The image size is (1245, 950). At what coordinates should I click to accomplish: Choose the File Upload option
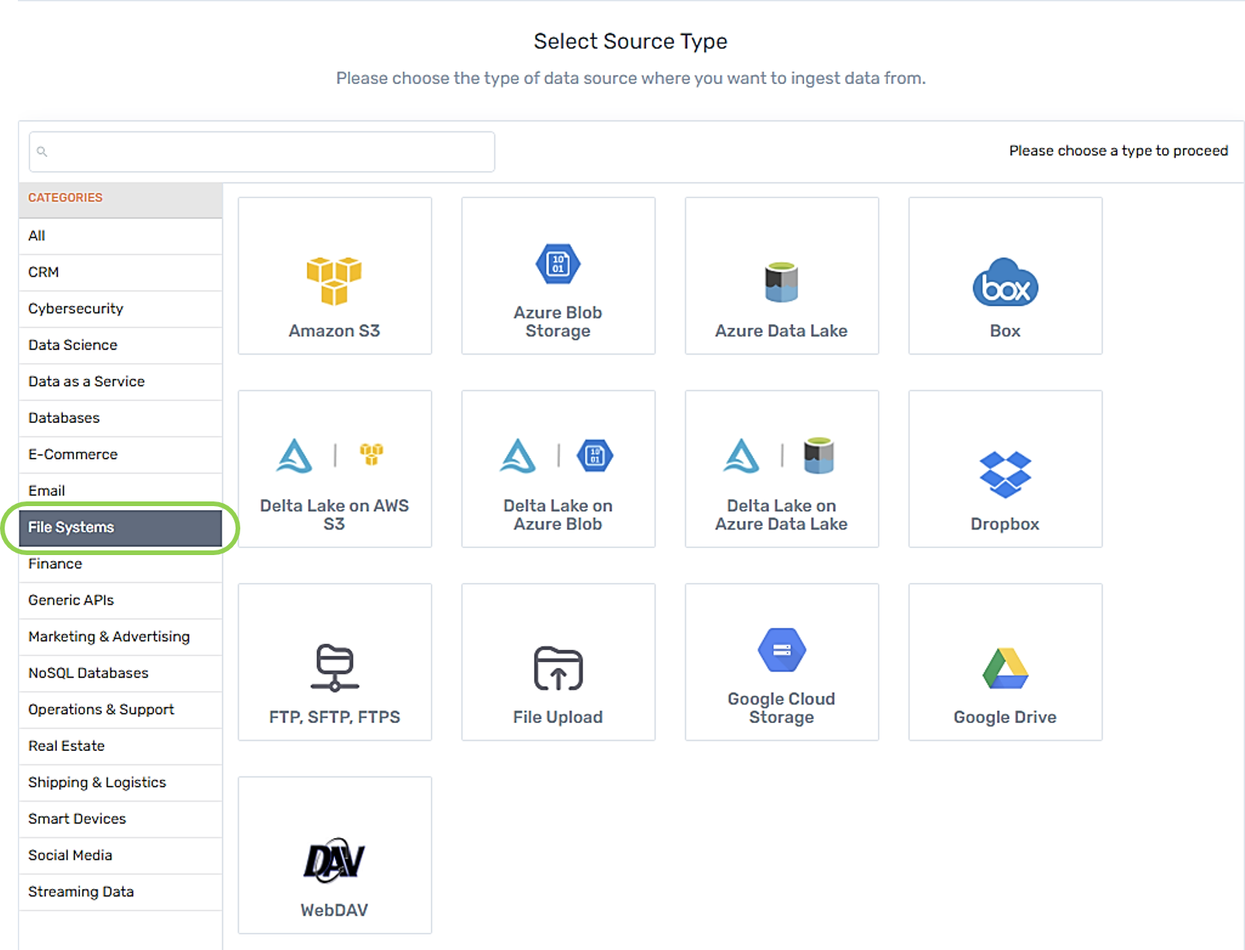pos(557,662)
